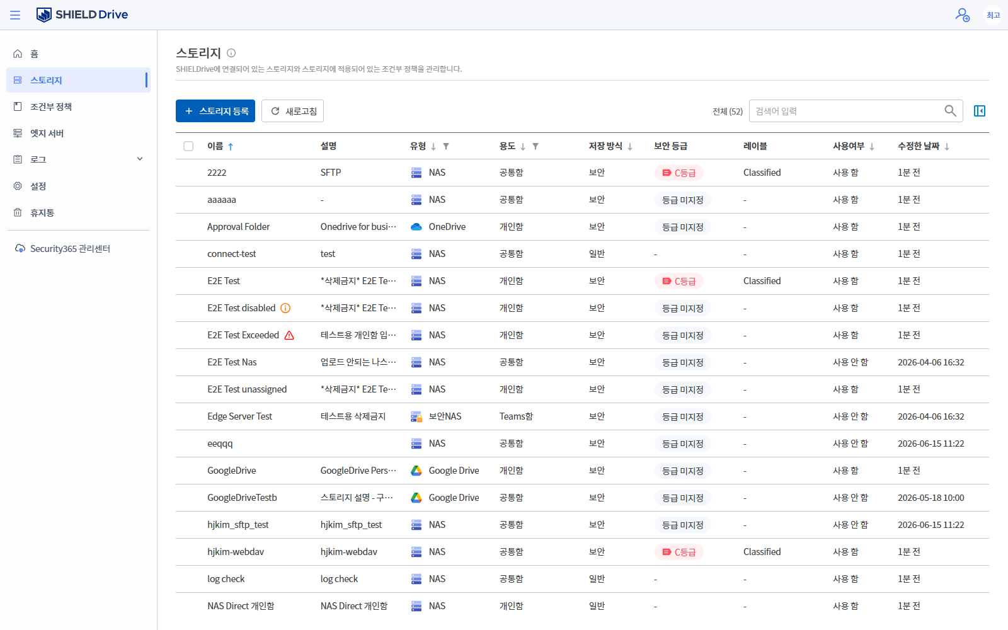Open the NAS Direct 개인함 storage entry
1008x630 pixels.
241,606
